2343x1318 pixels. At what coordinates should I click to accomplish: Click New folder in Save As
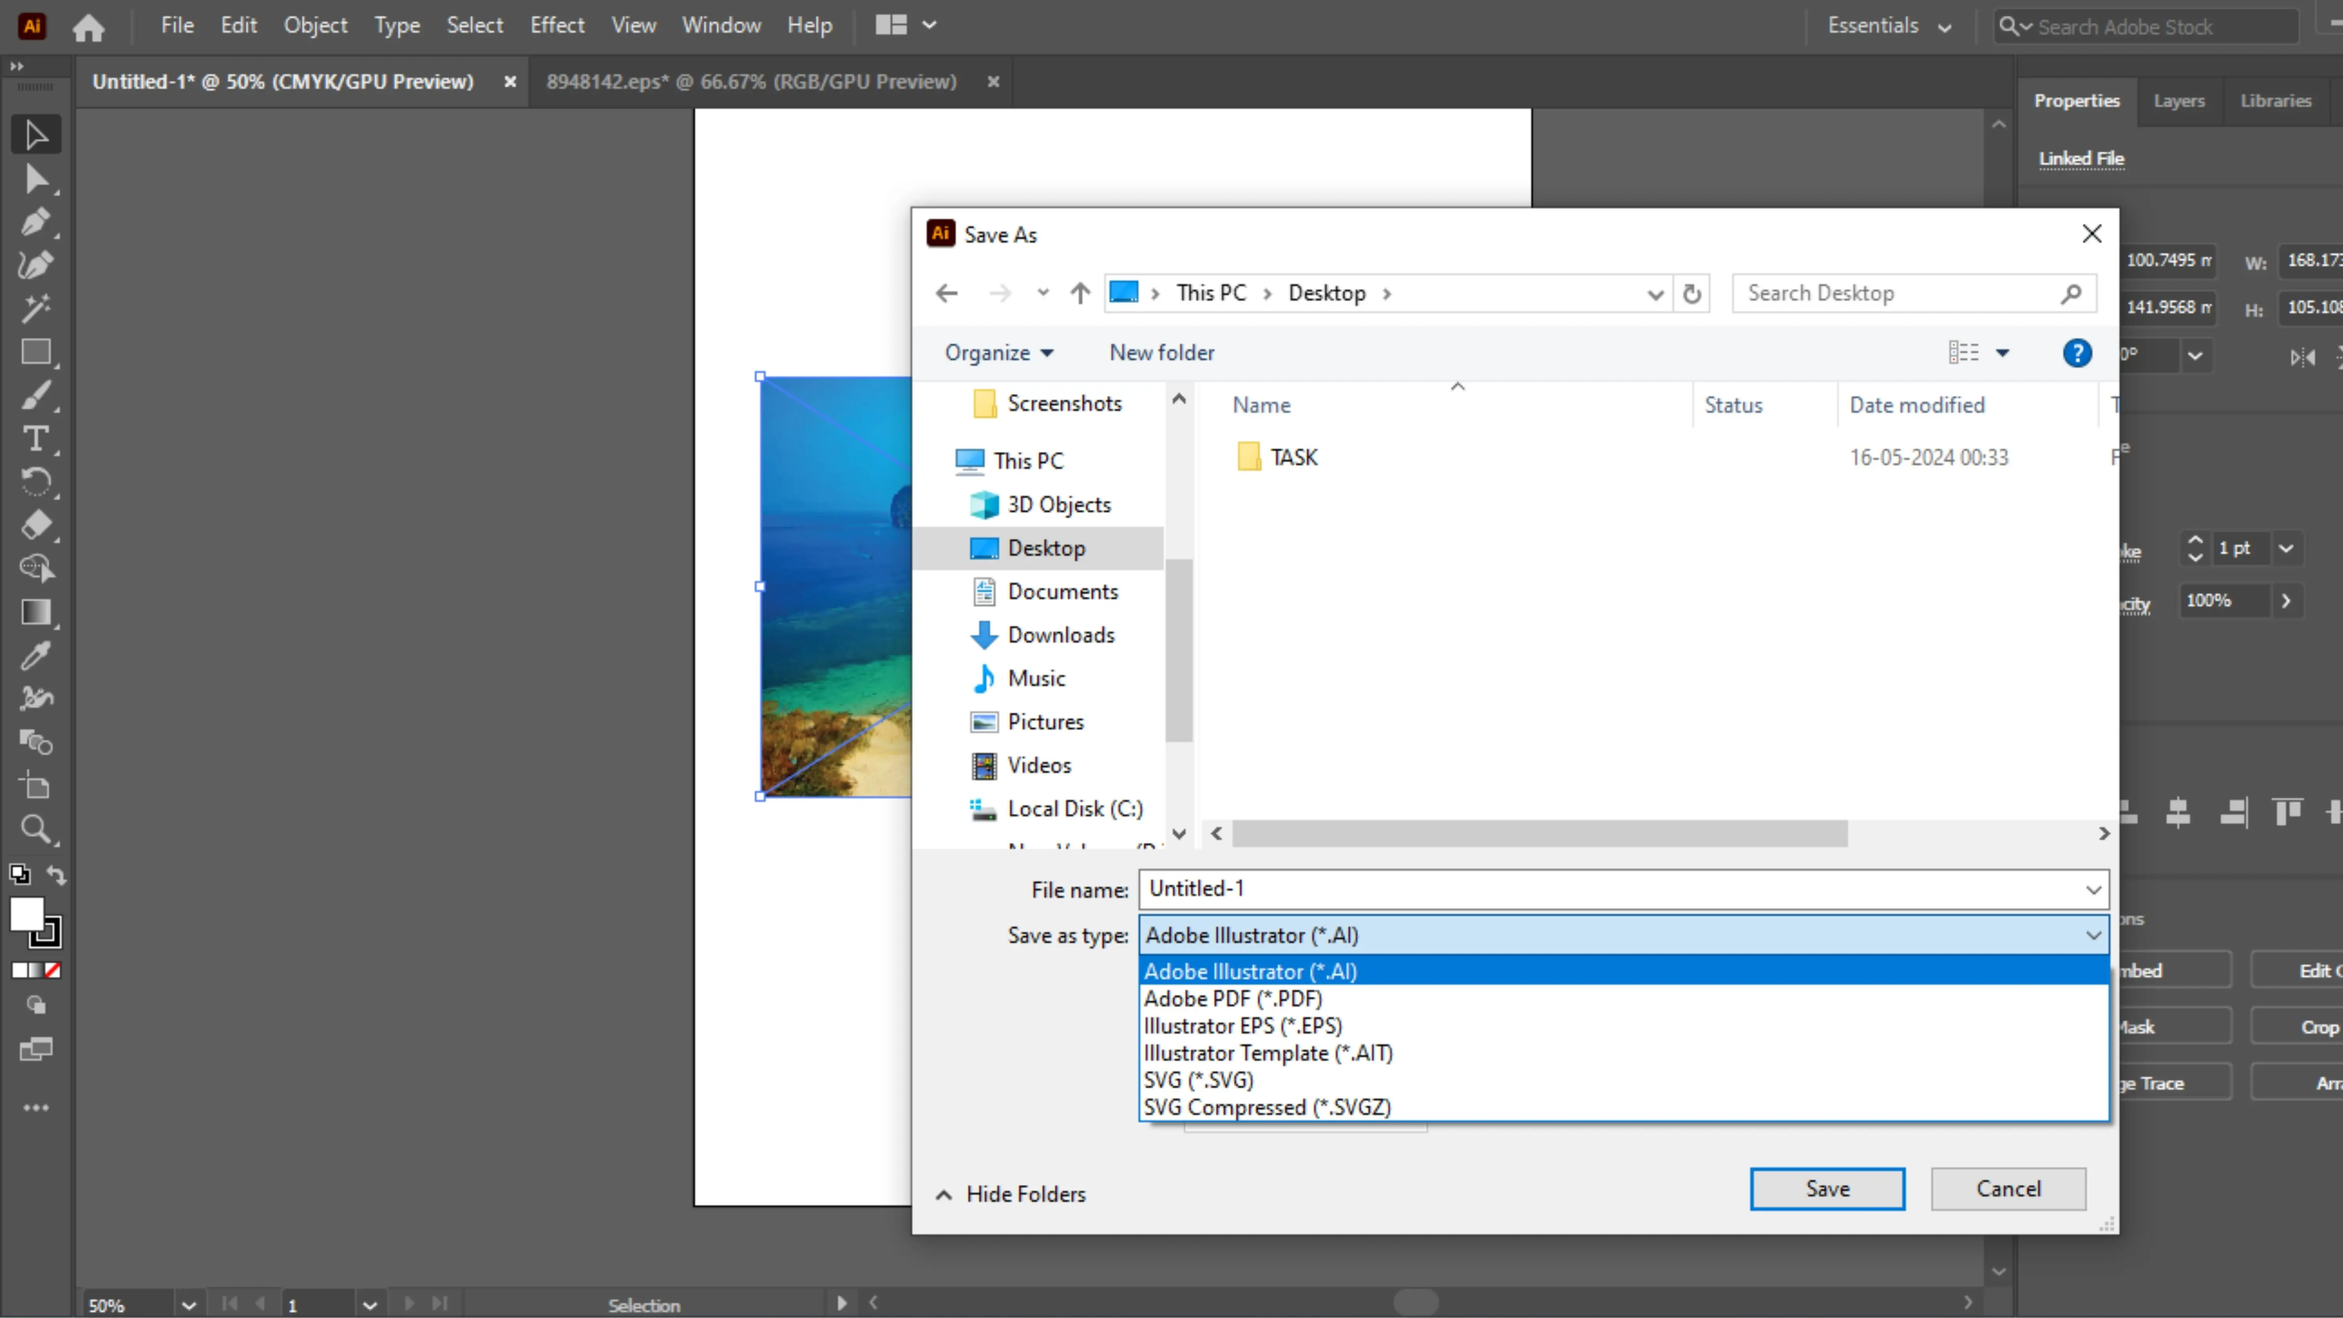click(1161, 353)
